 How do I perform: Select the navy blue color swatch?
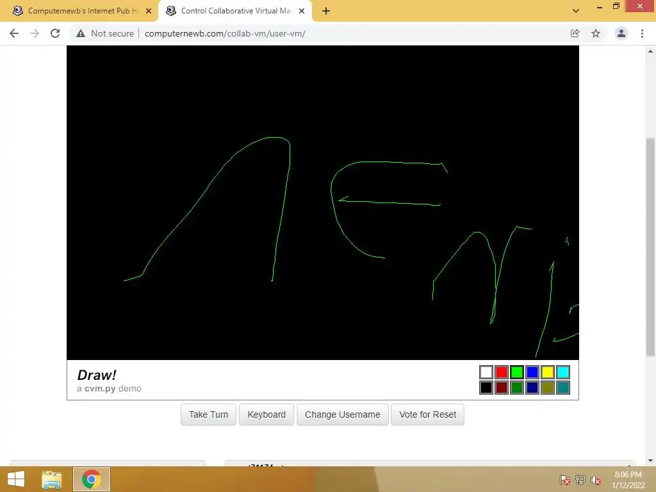tap(532, 388)
